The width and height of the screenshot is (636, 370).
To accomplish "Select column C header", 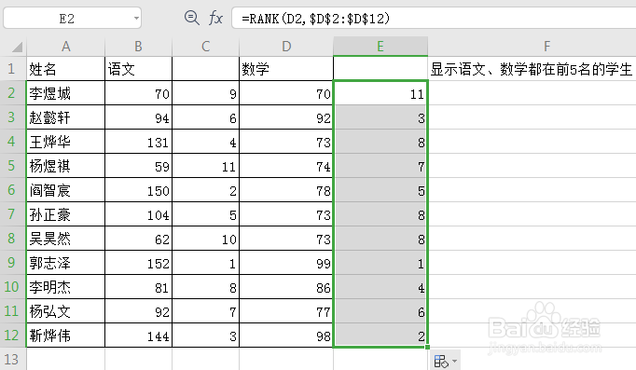I will pyautogui.click(x=206, y=47).
